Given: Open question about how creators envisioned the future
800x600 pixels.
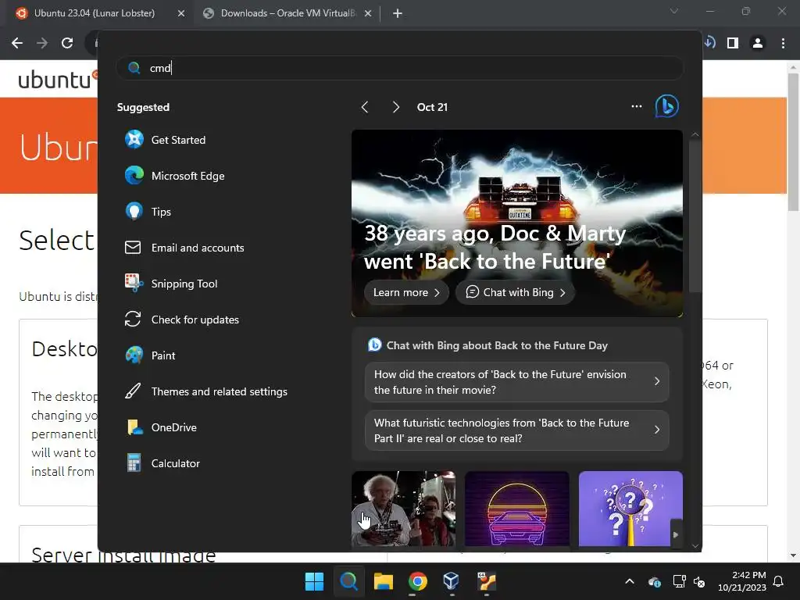Looking at the screenshot, I should [517, 381].
